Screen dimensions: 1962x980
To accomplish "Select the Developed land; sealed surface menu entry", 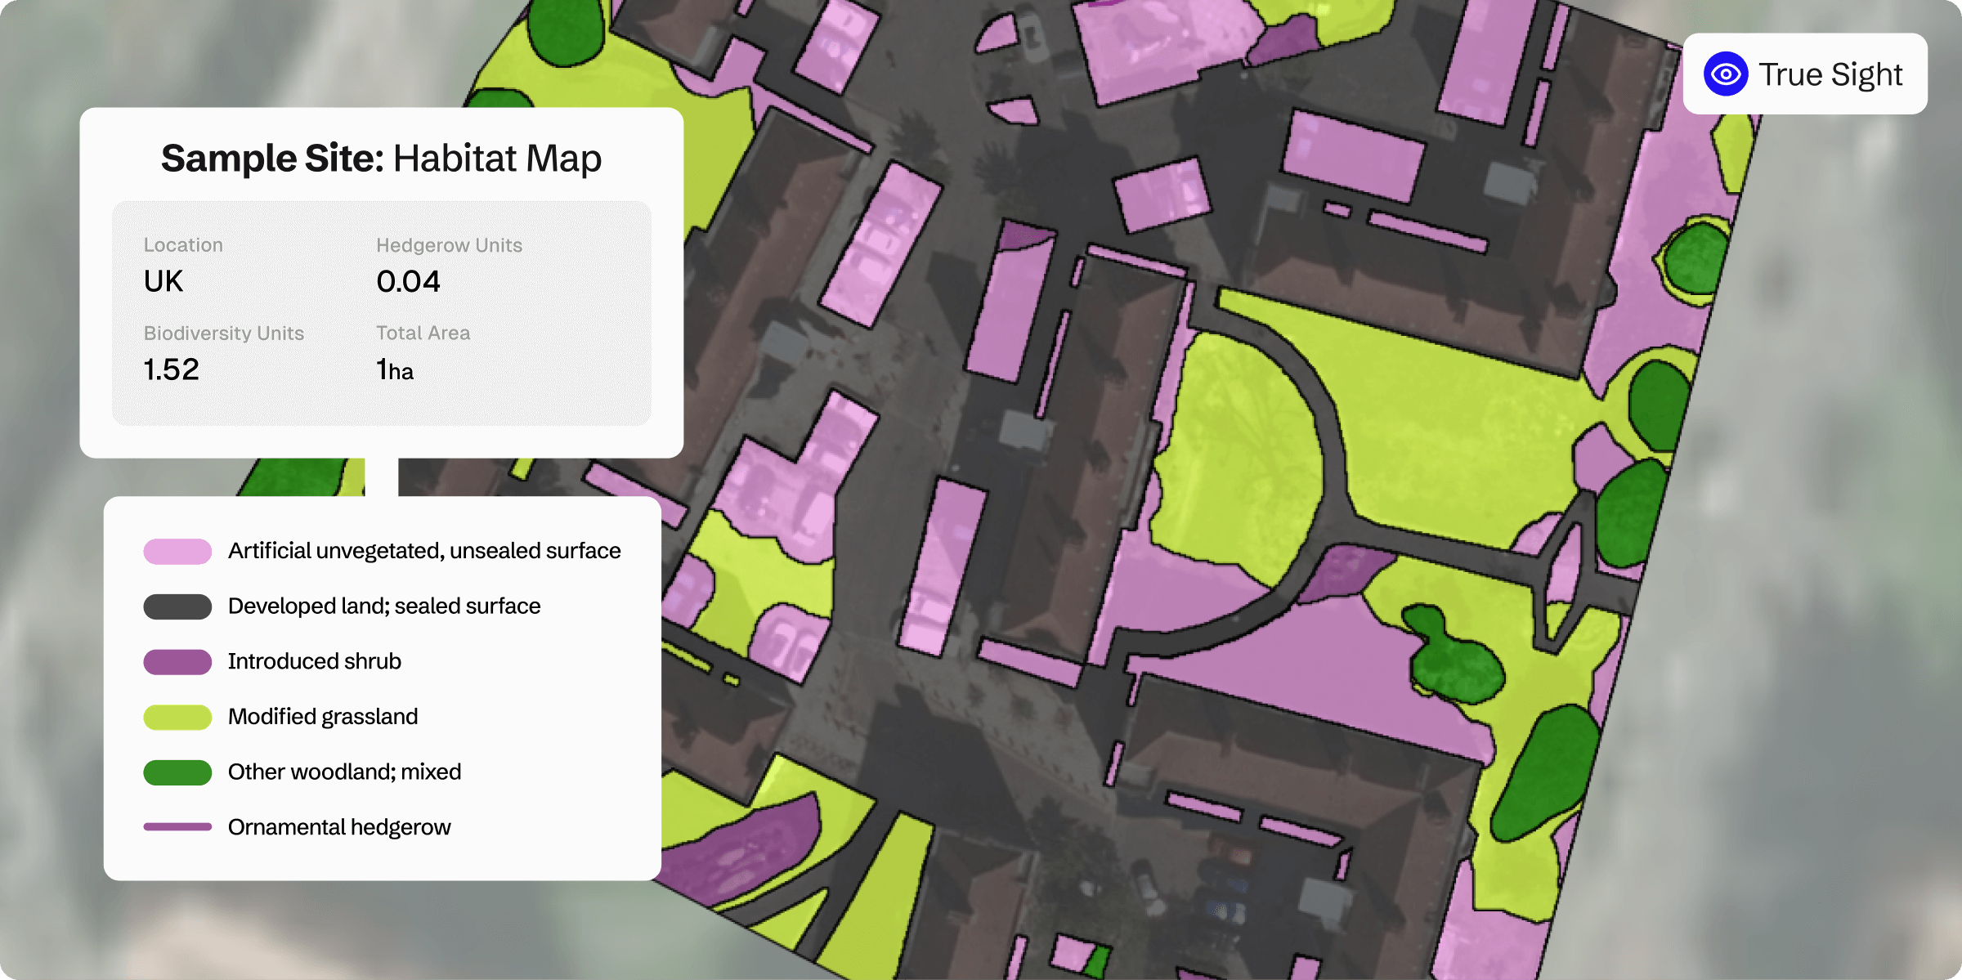I will [384, 606].
